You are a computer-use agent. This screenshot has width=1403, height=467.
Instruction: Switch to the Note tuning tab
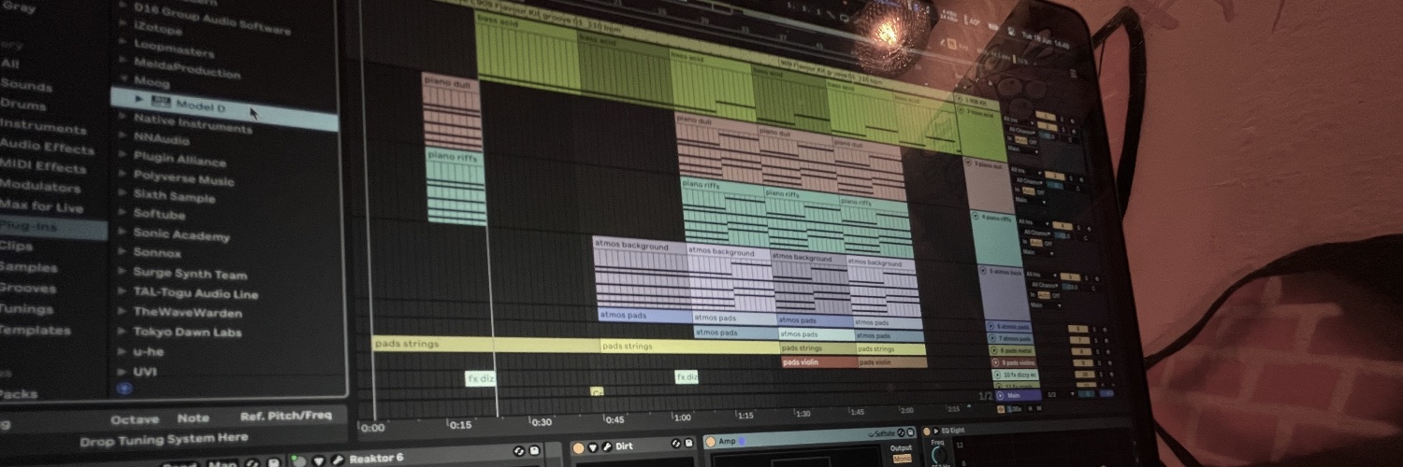[194, 417]
